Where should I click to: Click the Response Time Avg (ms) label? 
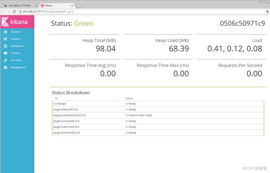coord(91,65)
